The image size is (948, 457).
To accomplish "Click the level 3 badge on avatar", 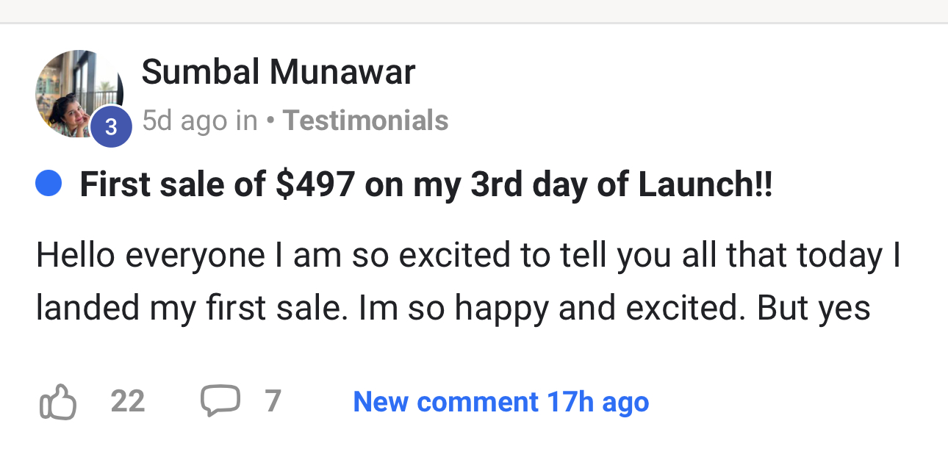I will [x=111, y=127].
